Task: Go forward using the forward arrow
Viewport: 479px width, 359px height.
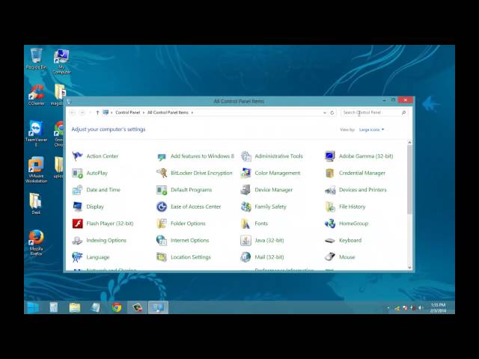Action: click(82, 113)
